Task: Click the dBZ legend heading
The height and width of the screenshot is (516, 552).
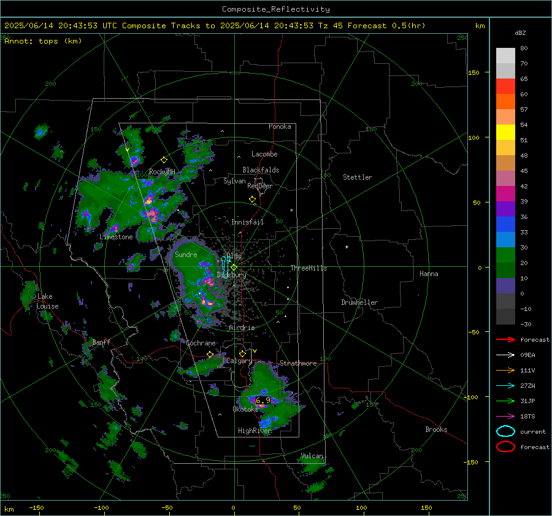Action: (x=520, y=33)
